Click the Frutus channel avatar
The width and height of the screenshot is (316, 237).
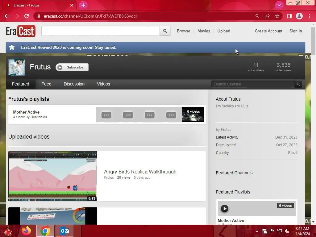tap(17, 67)
